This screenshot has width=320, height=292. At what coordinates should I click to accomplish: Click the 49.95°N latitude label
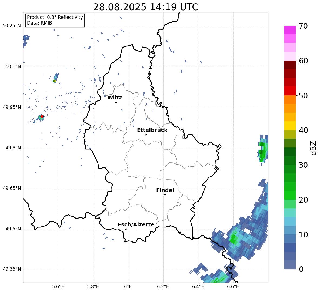click(12, 107)
